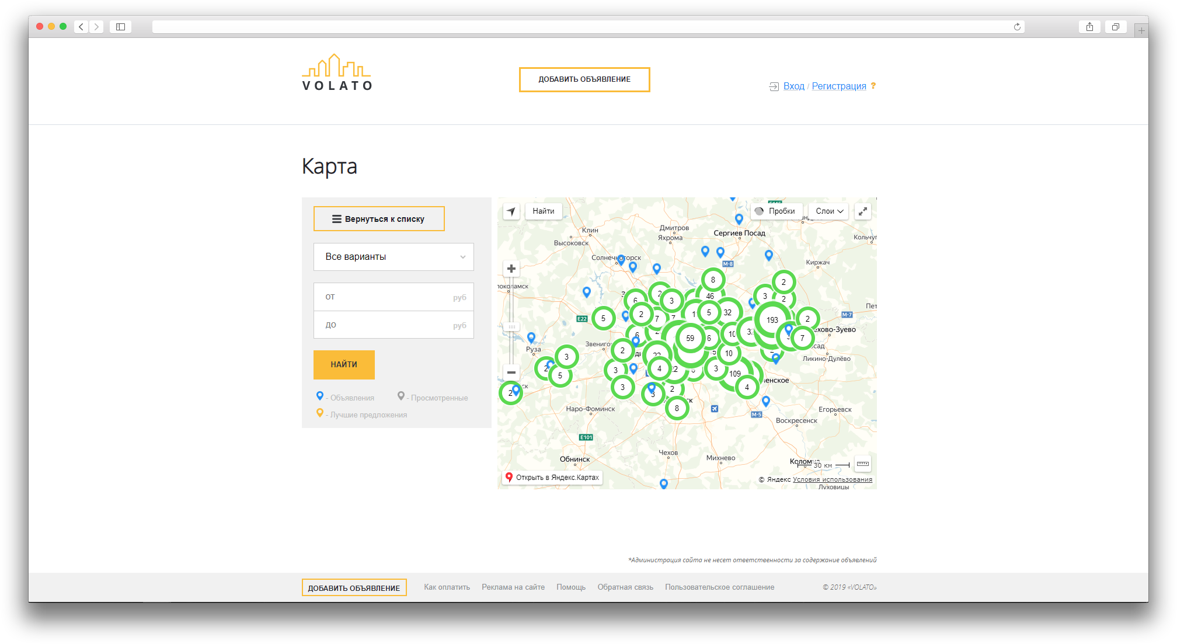This screenshot has height=644, width=1177.
Task: Open Safari share menu
Action: point(1089,27)
